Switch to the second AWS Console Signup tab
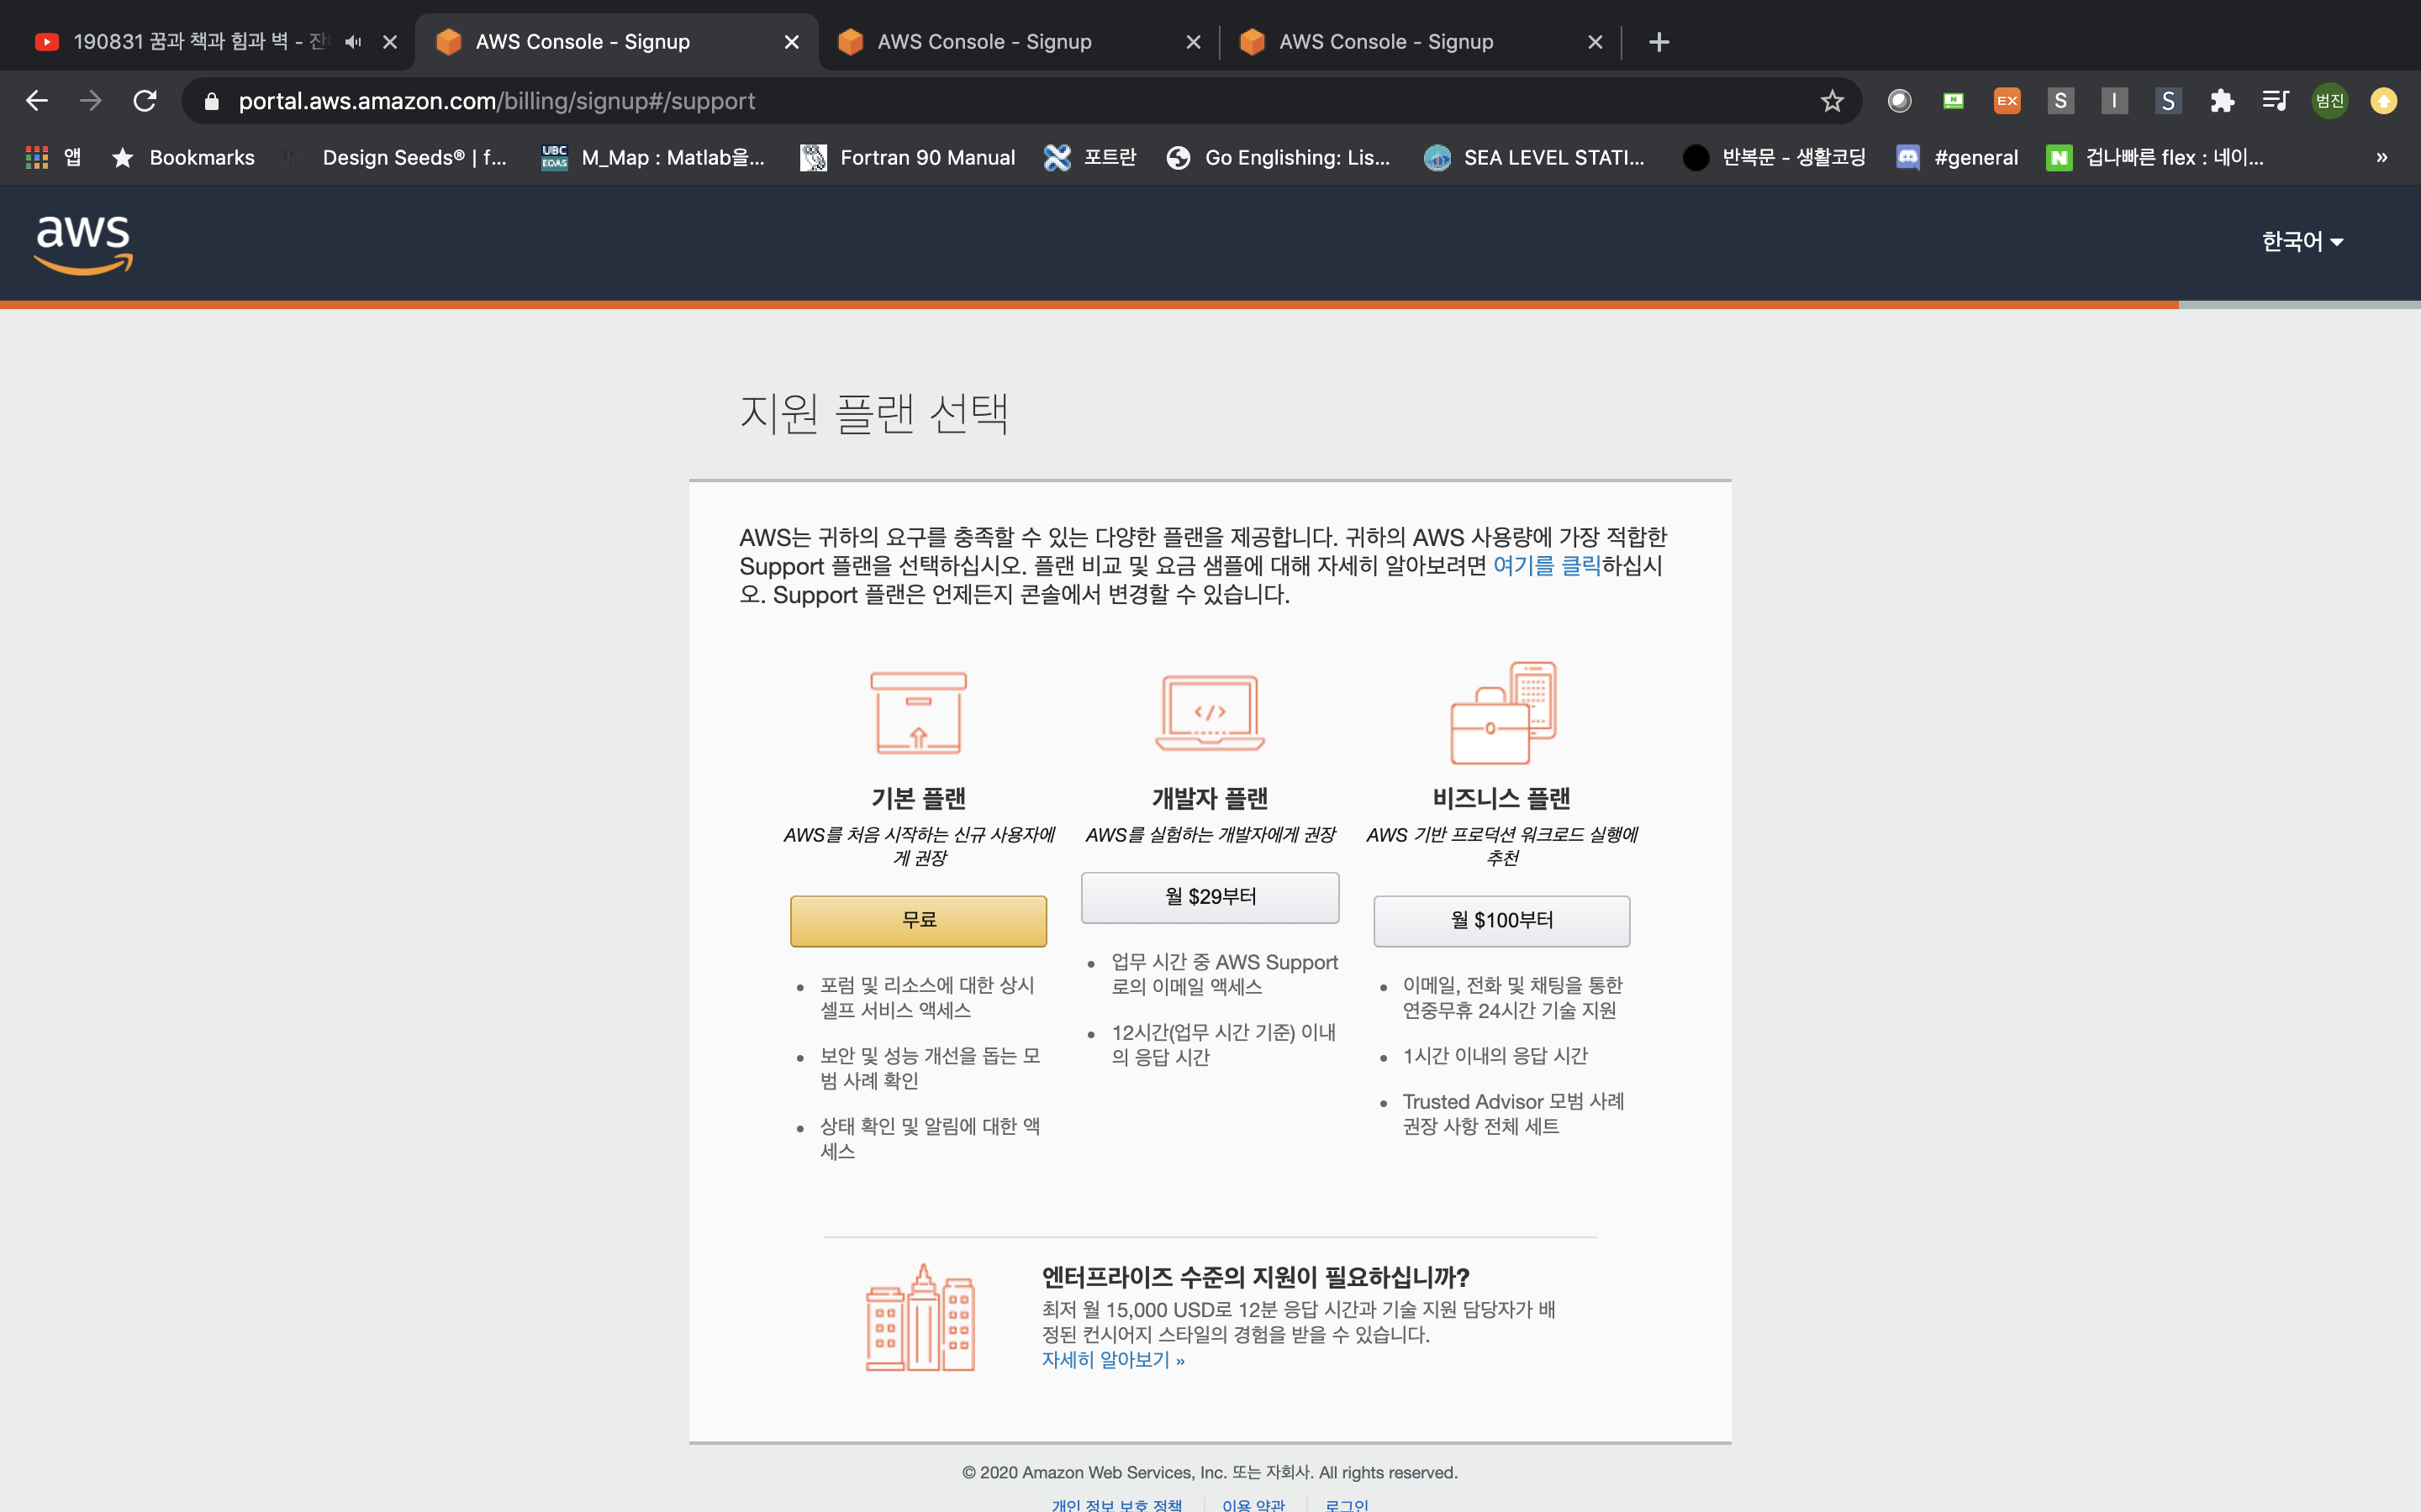This screenshot has height=1512, width=2421. [x=1019, y=42]
